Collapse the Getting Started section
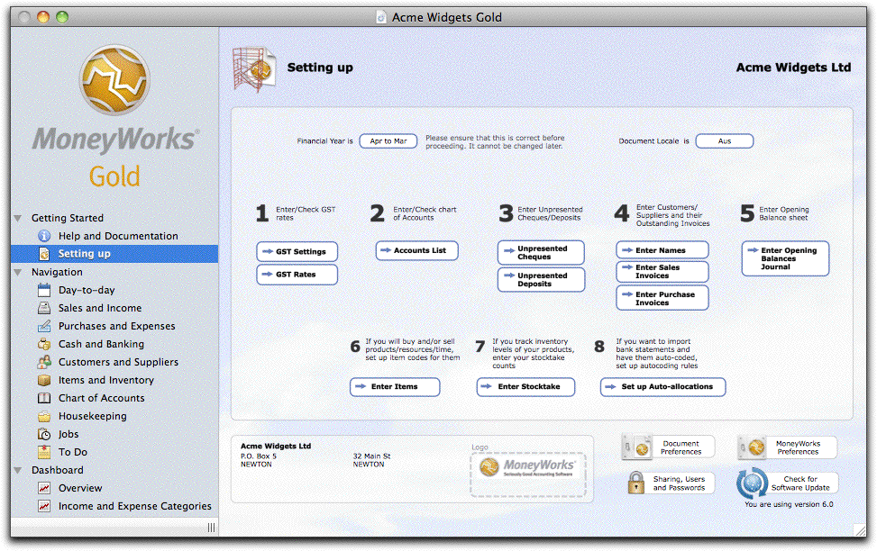 point(18,218)
